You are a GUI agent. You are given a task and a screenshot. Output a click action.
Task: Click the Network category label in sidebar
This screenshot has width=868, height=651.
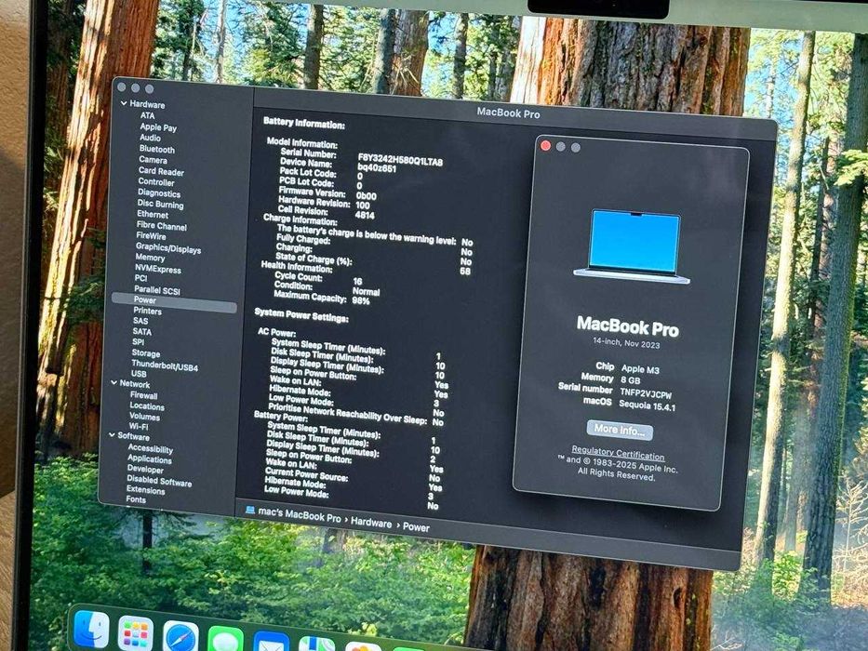tap(135, 384)
